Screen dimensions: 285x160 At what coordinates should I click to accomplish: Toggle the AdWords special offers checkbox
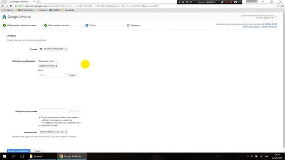40,117
